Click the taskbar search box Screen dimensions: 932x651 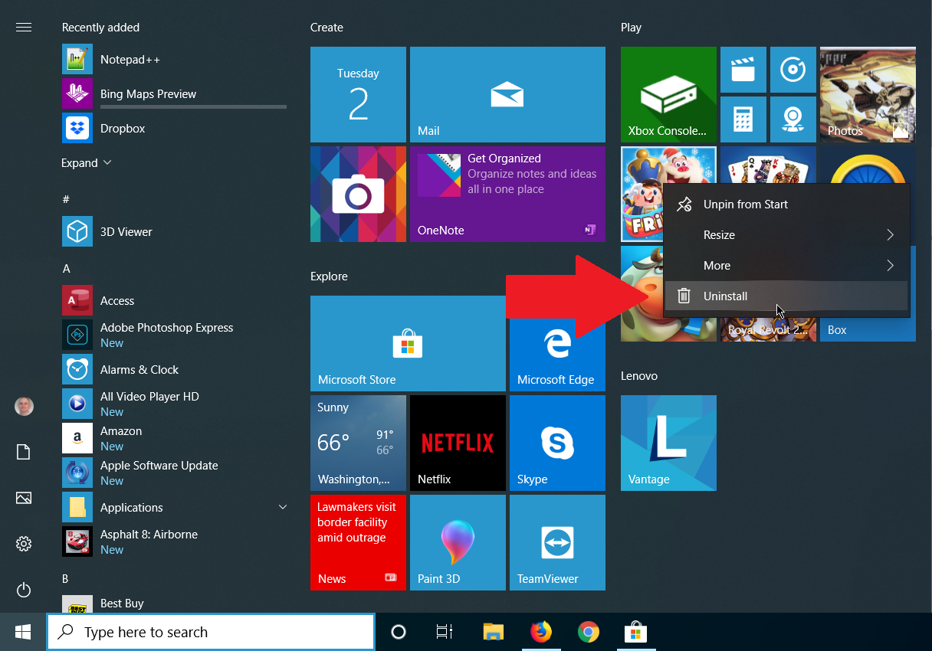pyautogui.click(x=211, y=632)
